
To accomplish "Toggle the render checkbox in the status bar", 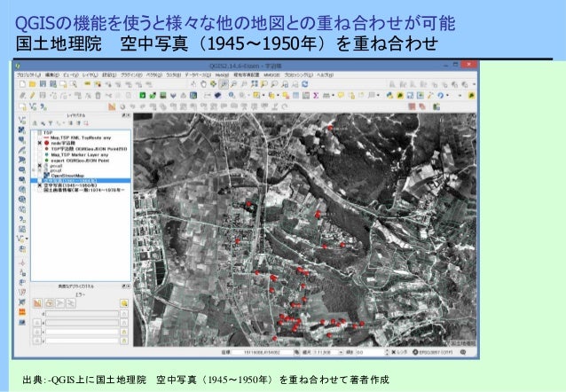I will tap(394, 352).
